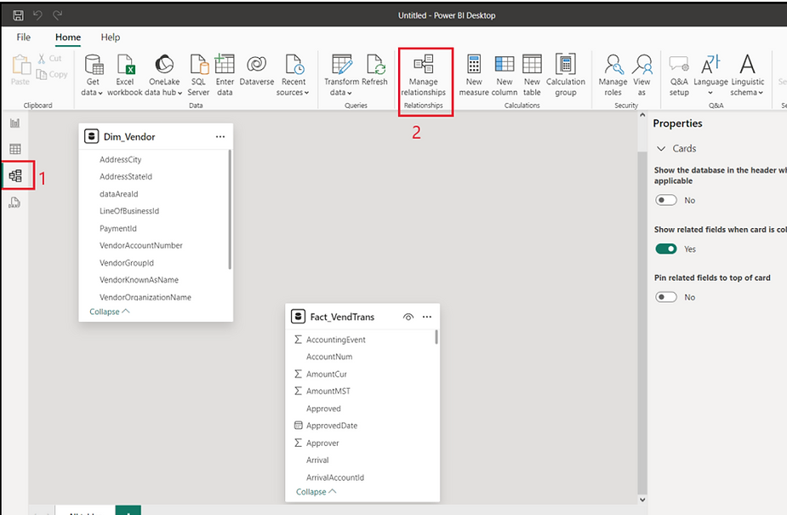Select VendorAccountNumber field in Dim_Vendor
This screenshot has height=515, width=787.
pos(141,245)
